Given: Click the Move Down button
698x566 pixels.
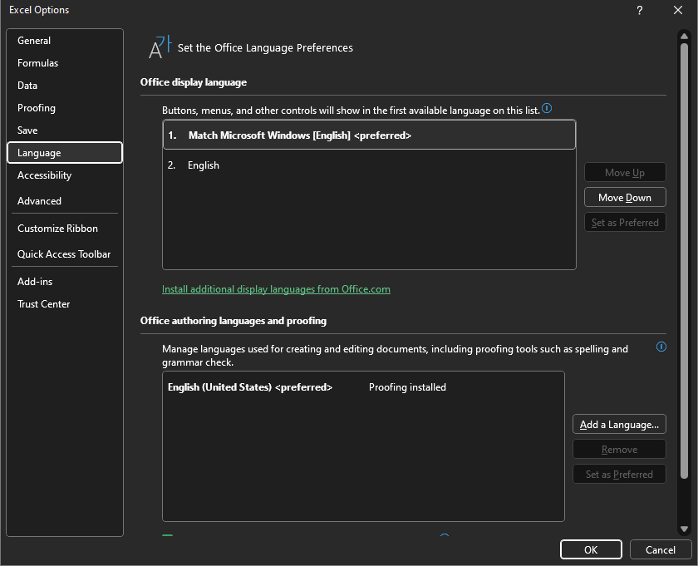Looking at the screenshot, I should (x=625, y=197).
